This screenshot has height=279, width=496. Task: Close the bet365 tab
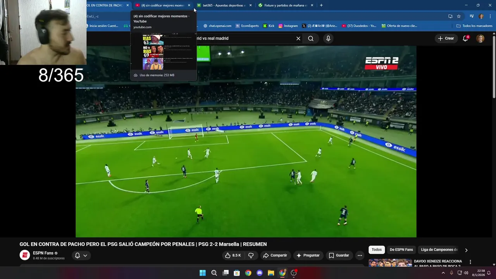[250, 5]
